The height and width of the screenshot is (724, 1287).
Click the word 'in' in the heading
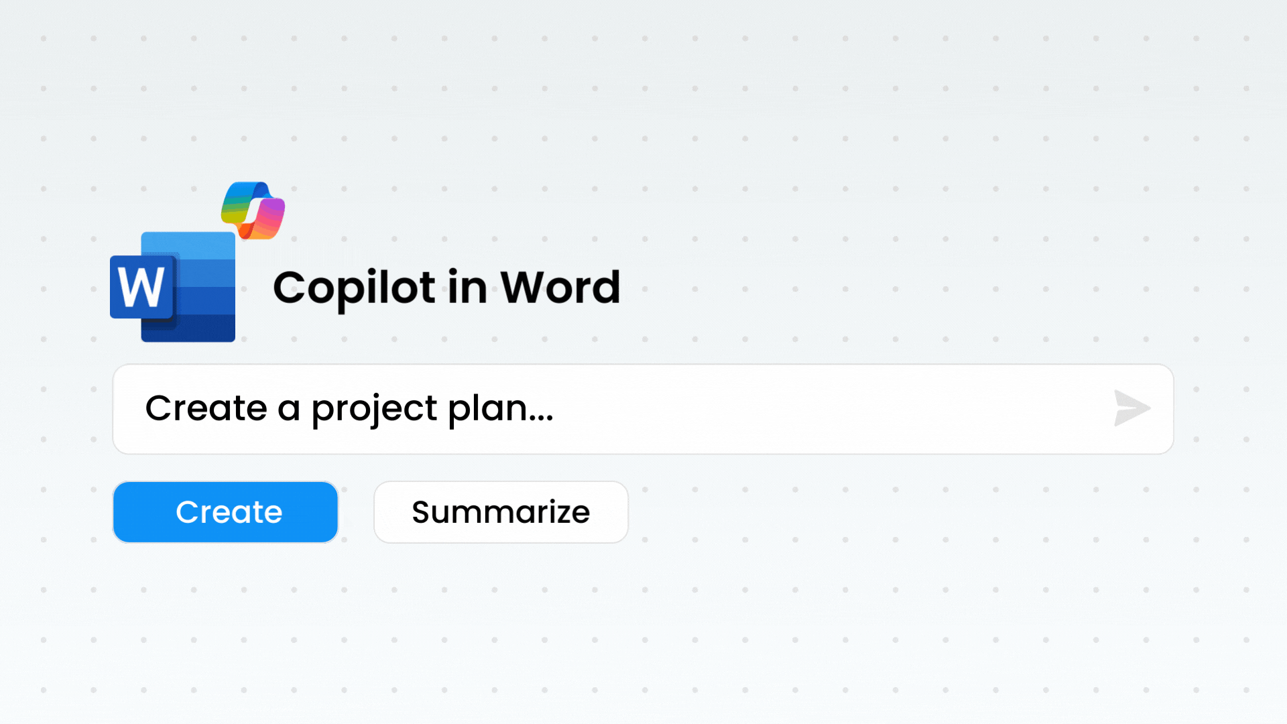coord(467,288)
